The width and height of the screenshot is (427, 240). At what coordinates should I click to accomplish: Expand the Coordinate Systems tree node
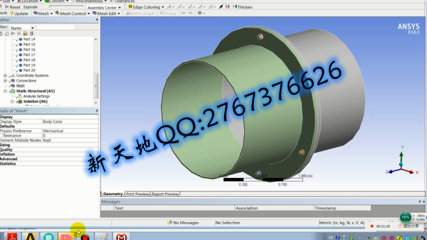pyautogui.click(x=5, y=76)
